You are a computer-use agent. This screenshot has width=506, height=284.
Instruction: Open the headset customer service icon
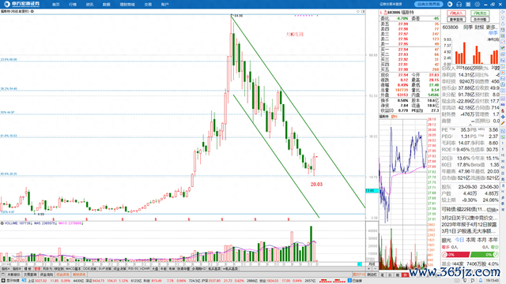coord(459,5)
